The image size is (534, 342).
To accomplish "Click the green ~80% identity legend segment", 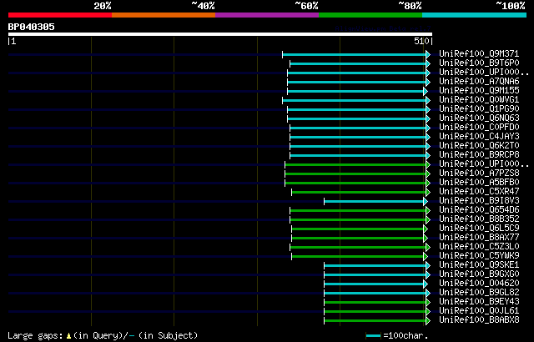I will (370, 15).
